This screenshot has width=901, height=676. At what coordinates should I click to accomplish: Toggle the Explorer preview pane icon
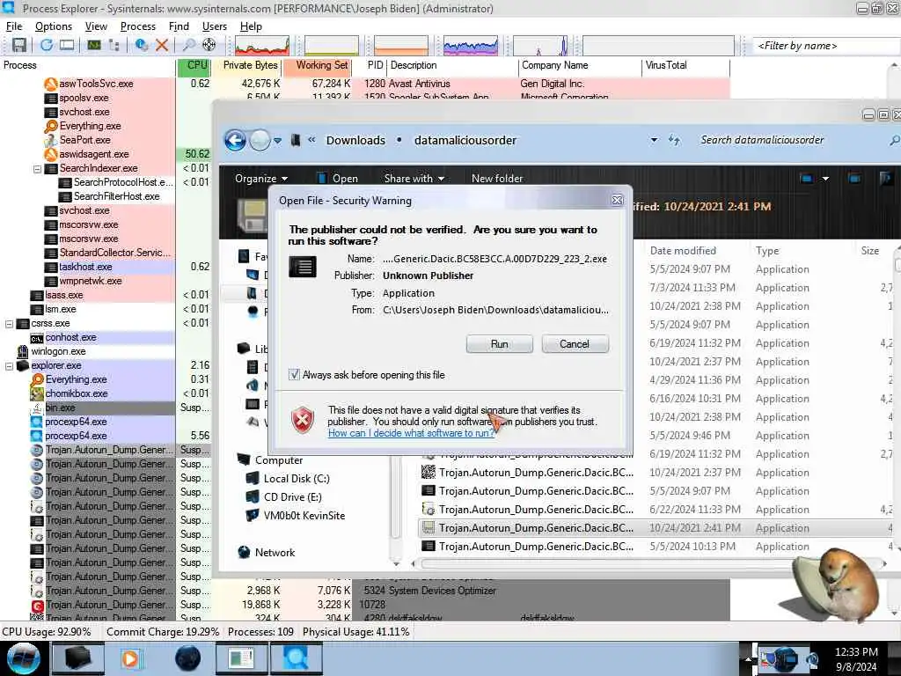coord(854,179)
